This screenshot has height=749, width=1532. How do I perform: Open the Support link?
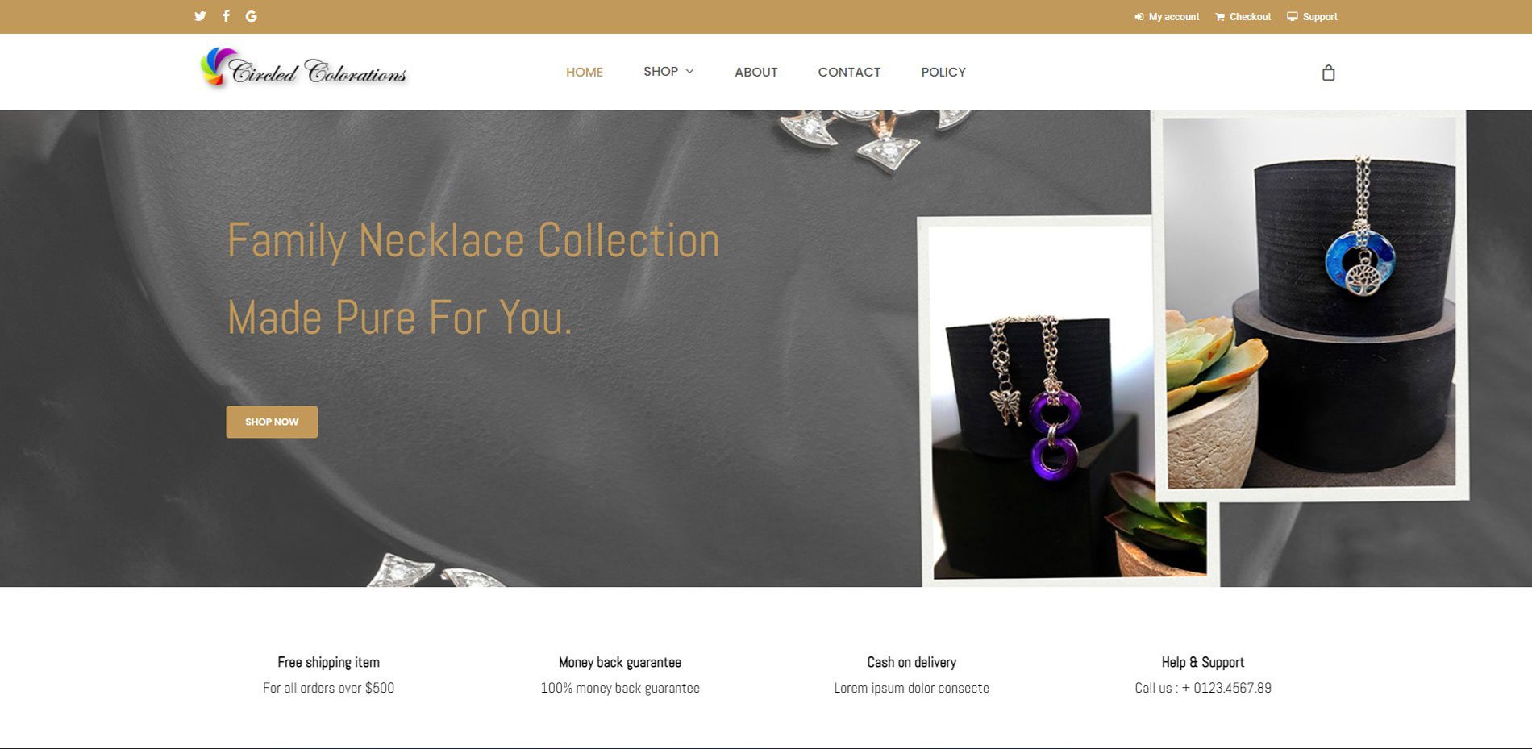coord(1320,17)
